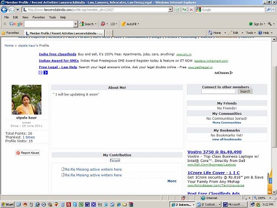The width and height of the screenshot is (277, 208).
Task: Click the green Sign In button on Google Toolbar
Action: 257,24
